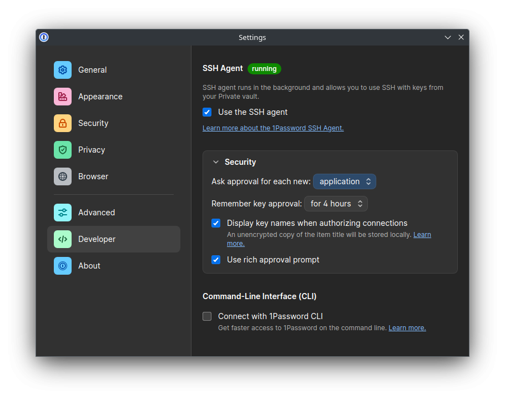This screenshot has width=505, height=399.
Task: Open the About 1Password icon
Action: (x=63, y=266)
